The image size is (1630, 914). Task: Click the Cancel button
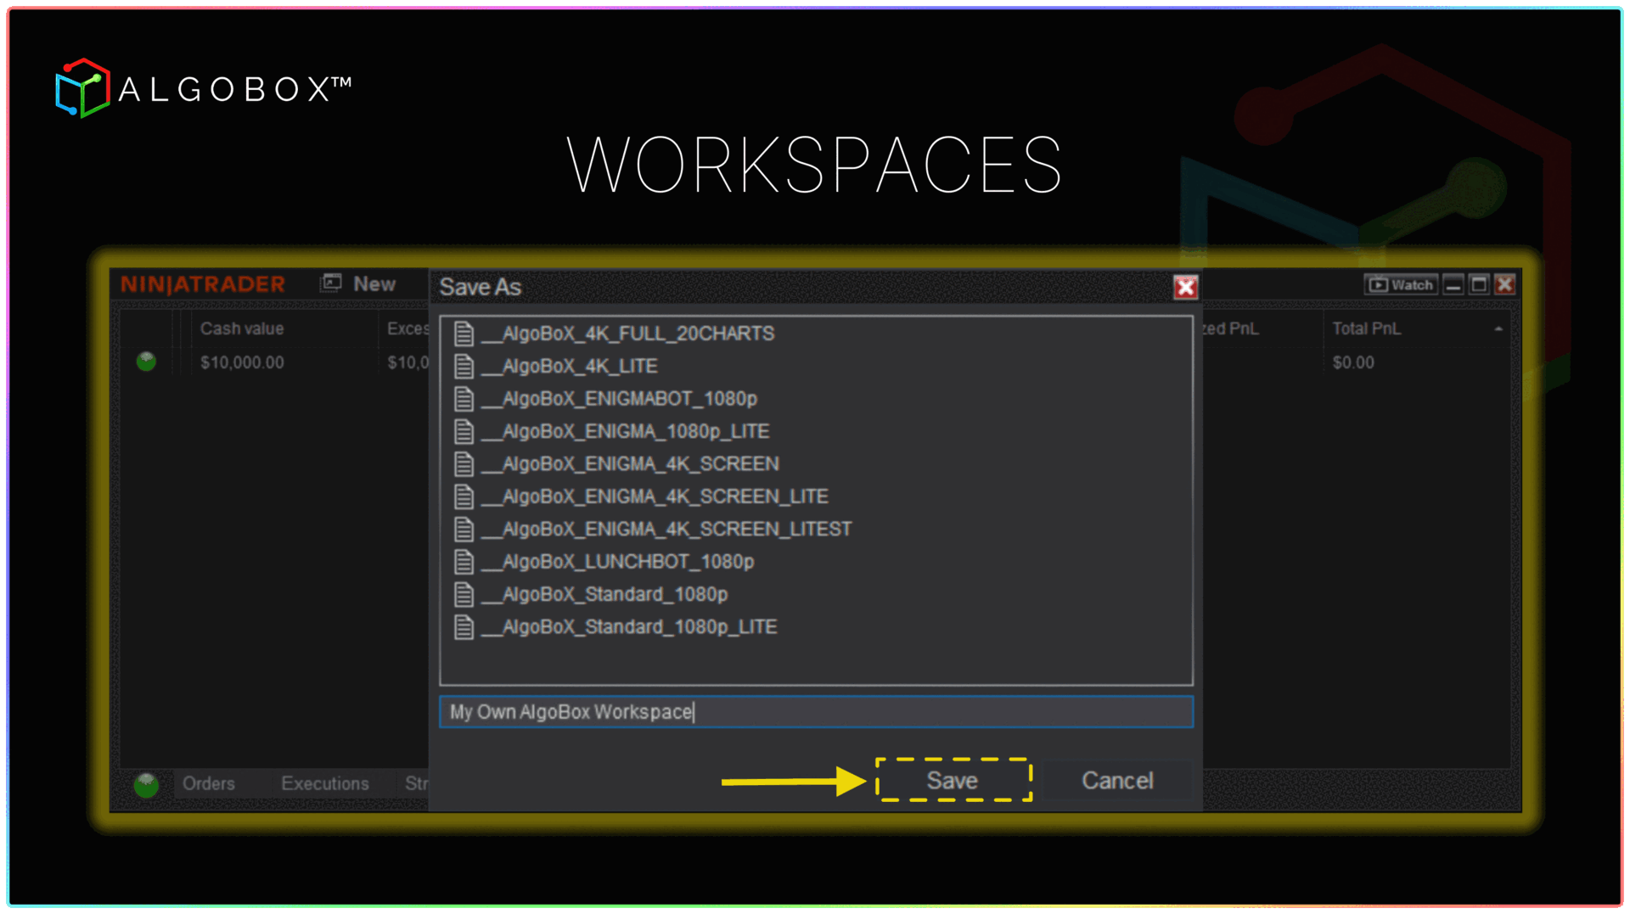(1116, 780)
